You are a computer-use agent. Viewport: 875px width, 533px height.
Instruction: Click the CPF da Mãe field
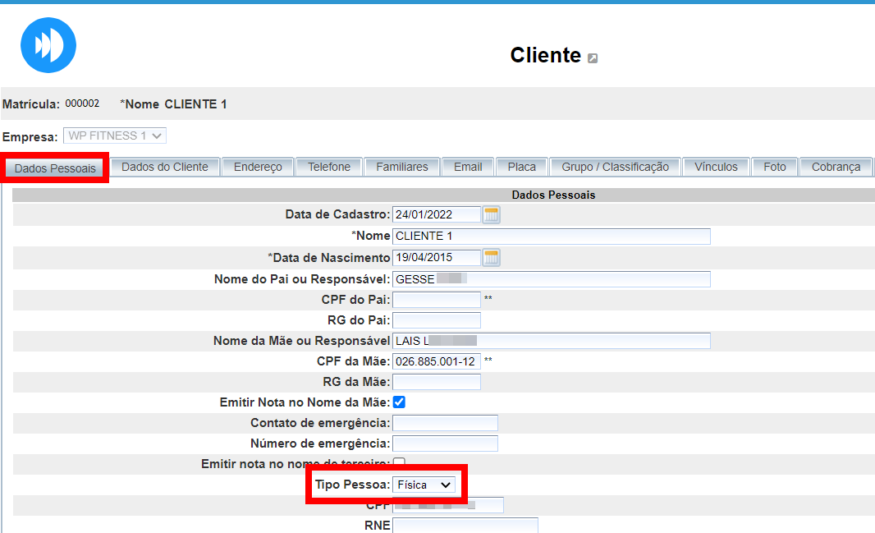point(437,361)
